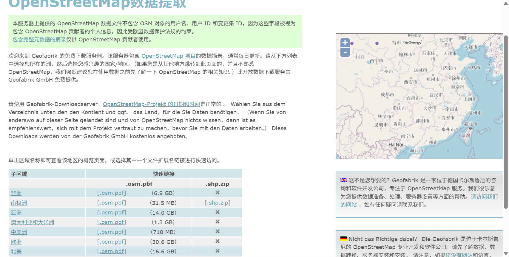This screenshot has width=509, height=257.
Task: Click Hà Nội on the map
Action: pyautogui.click(x=396, y=145)
